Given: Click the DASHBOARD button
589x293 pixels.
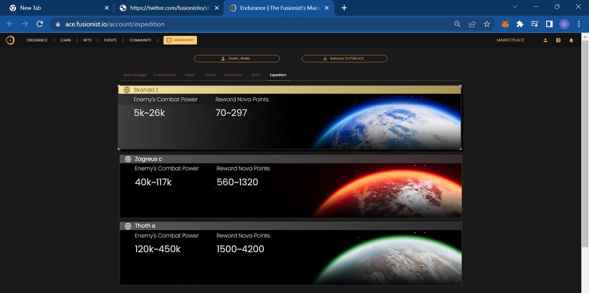Looking at the screenshot, I should [180, 40].
